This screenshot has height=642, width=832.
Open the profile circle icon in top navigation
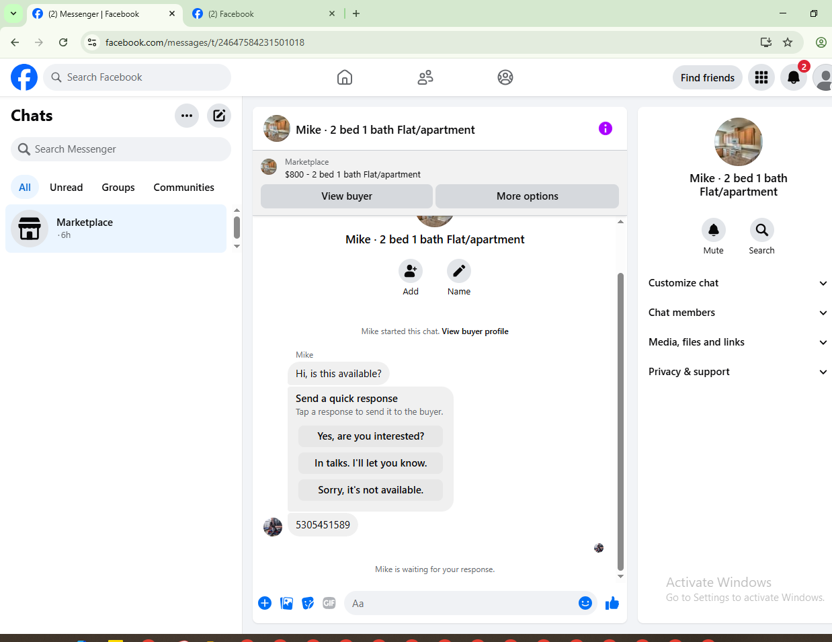(x=505, y=77)
